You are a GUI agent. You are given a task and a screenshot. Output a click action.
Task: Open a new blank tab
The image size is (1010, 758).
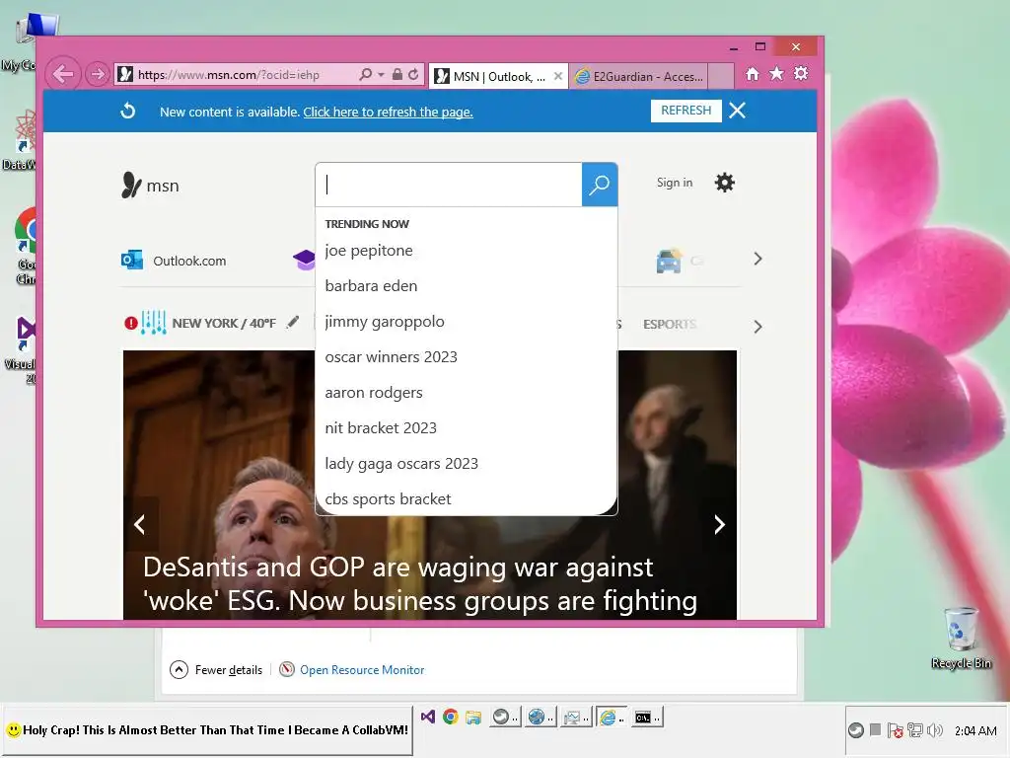click(x=721, y=77)
